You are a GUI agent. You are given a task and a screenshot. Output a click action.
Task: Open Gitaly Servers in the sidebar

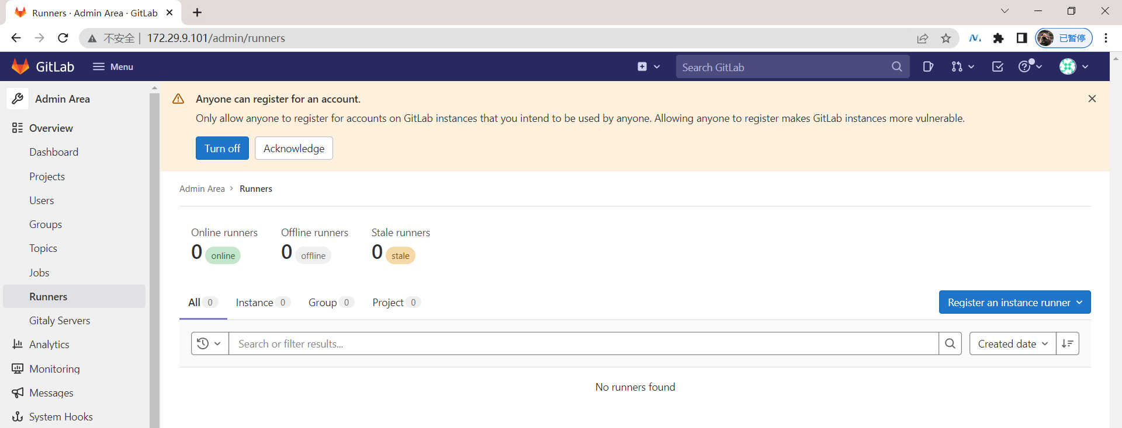[60, 320]
